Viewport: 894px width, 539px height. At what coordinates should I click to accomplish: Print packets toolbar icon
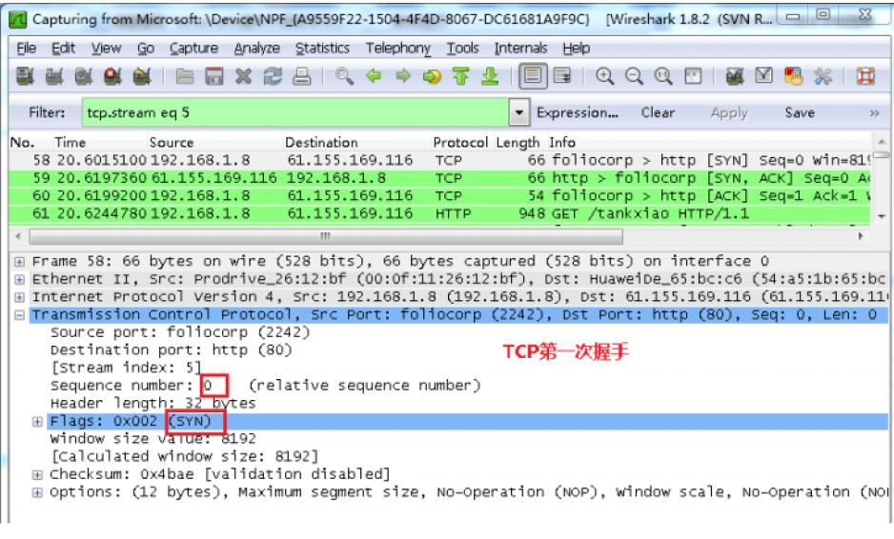pyautogui.click(x=301, y=76)
